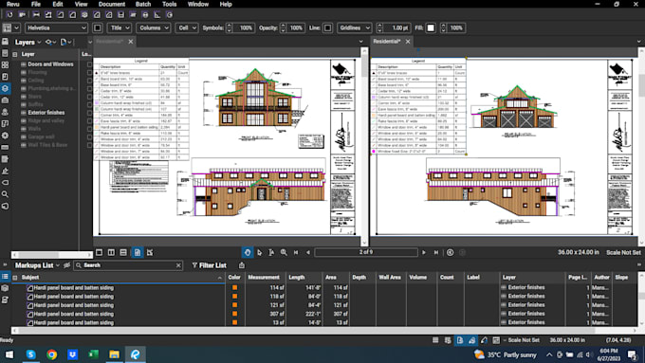
Task: Open the Bookmarks panel from sidebar
Action: pos(5,77)
